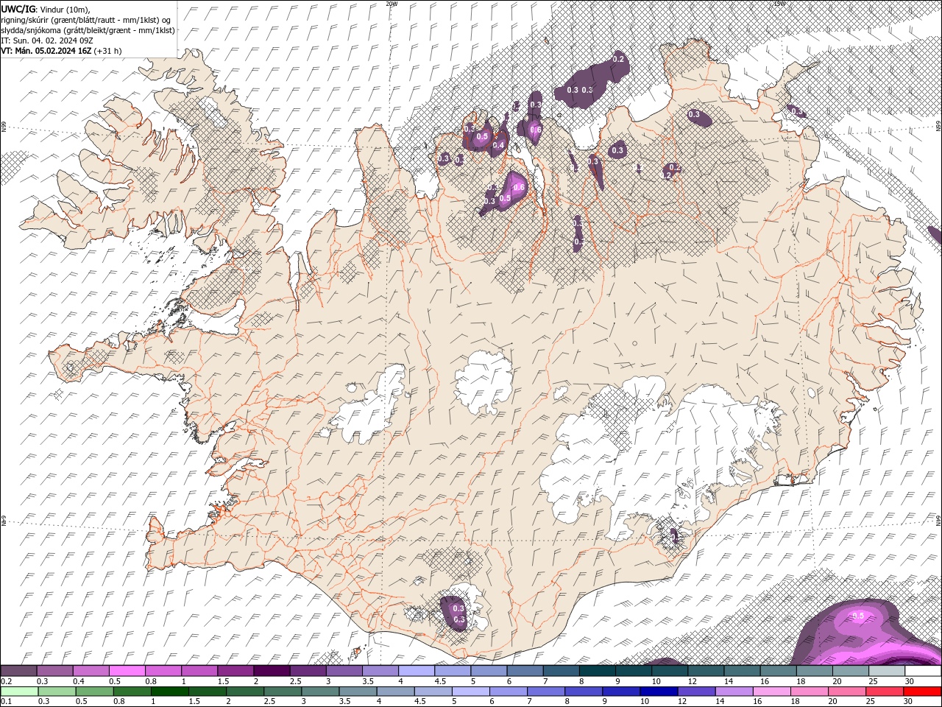This screenshot has width=942, height=707.
Task: Click the 0.5 label in the offshore southeast blob
Action: tap(858, 616)
